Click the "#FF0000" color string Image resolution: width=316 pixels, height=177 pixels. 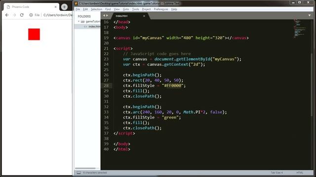(x=172, y=86)
